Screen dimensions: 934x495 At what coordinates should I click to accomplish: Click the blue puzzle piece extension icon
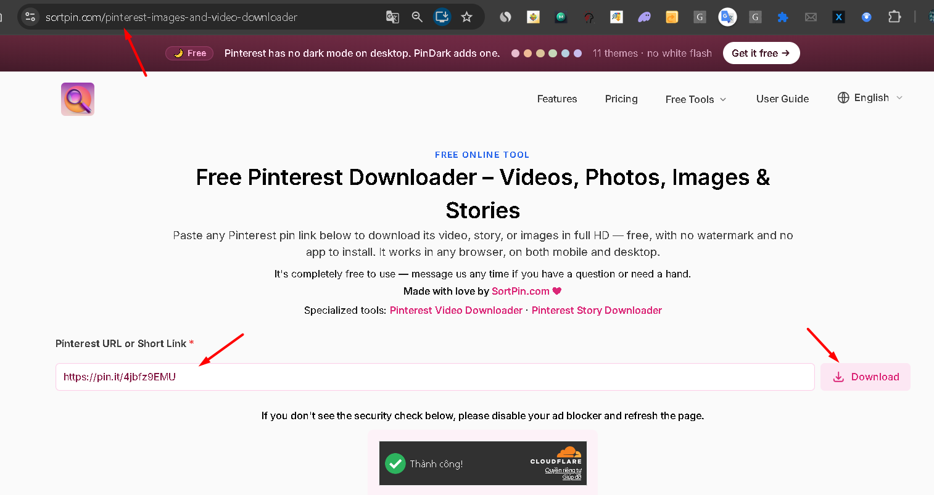click(783, 17)
